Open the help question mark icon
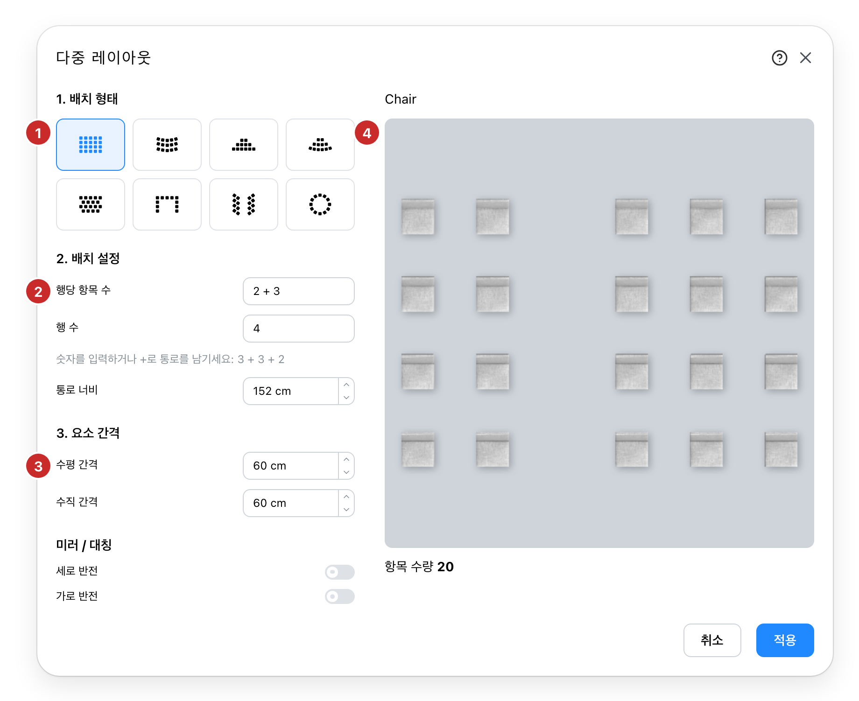859x701 pixels. 779,58
